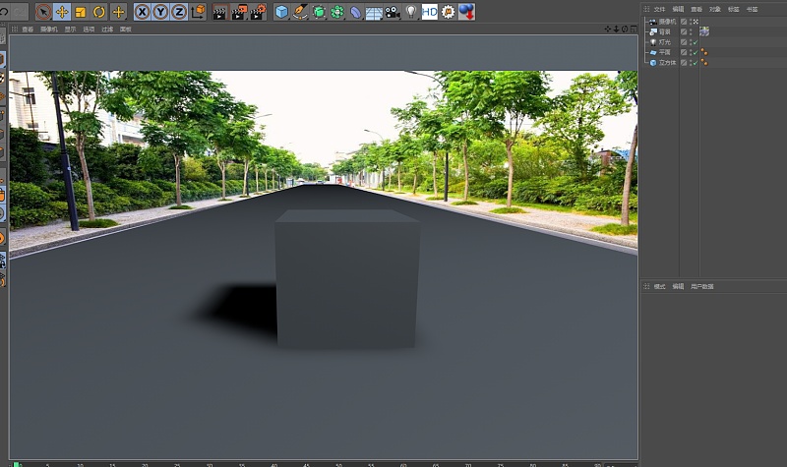Viewport: 787px width, 467px height.
Task: Open the 摄像机 menu in viewport
Action: [x=48, y=29]
